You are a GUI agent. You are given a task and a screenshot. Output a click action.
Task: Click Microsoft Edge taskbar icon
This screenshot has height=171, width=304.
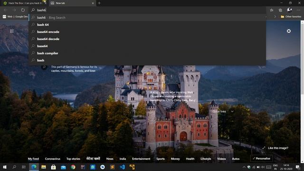coord(34,167)
